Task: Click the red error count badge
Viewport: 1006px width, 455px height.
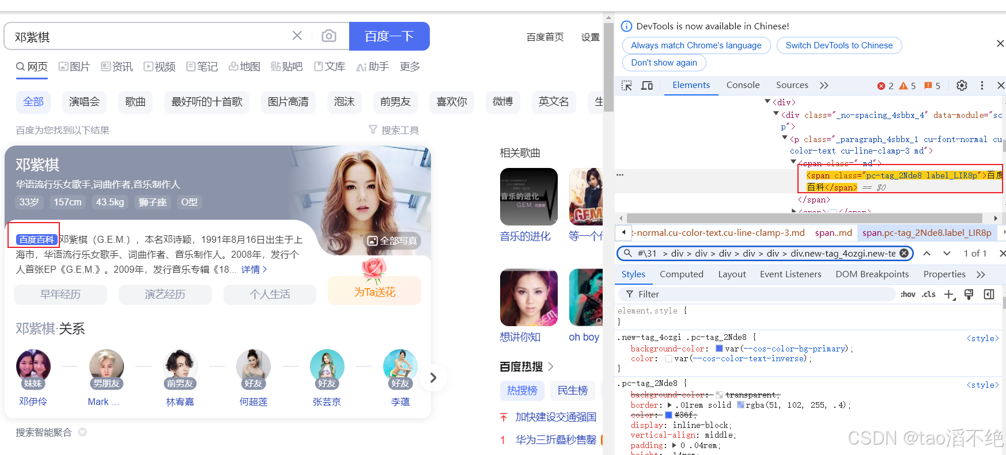Action: point(885,86)
